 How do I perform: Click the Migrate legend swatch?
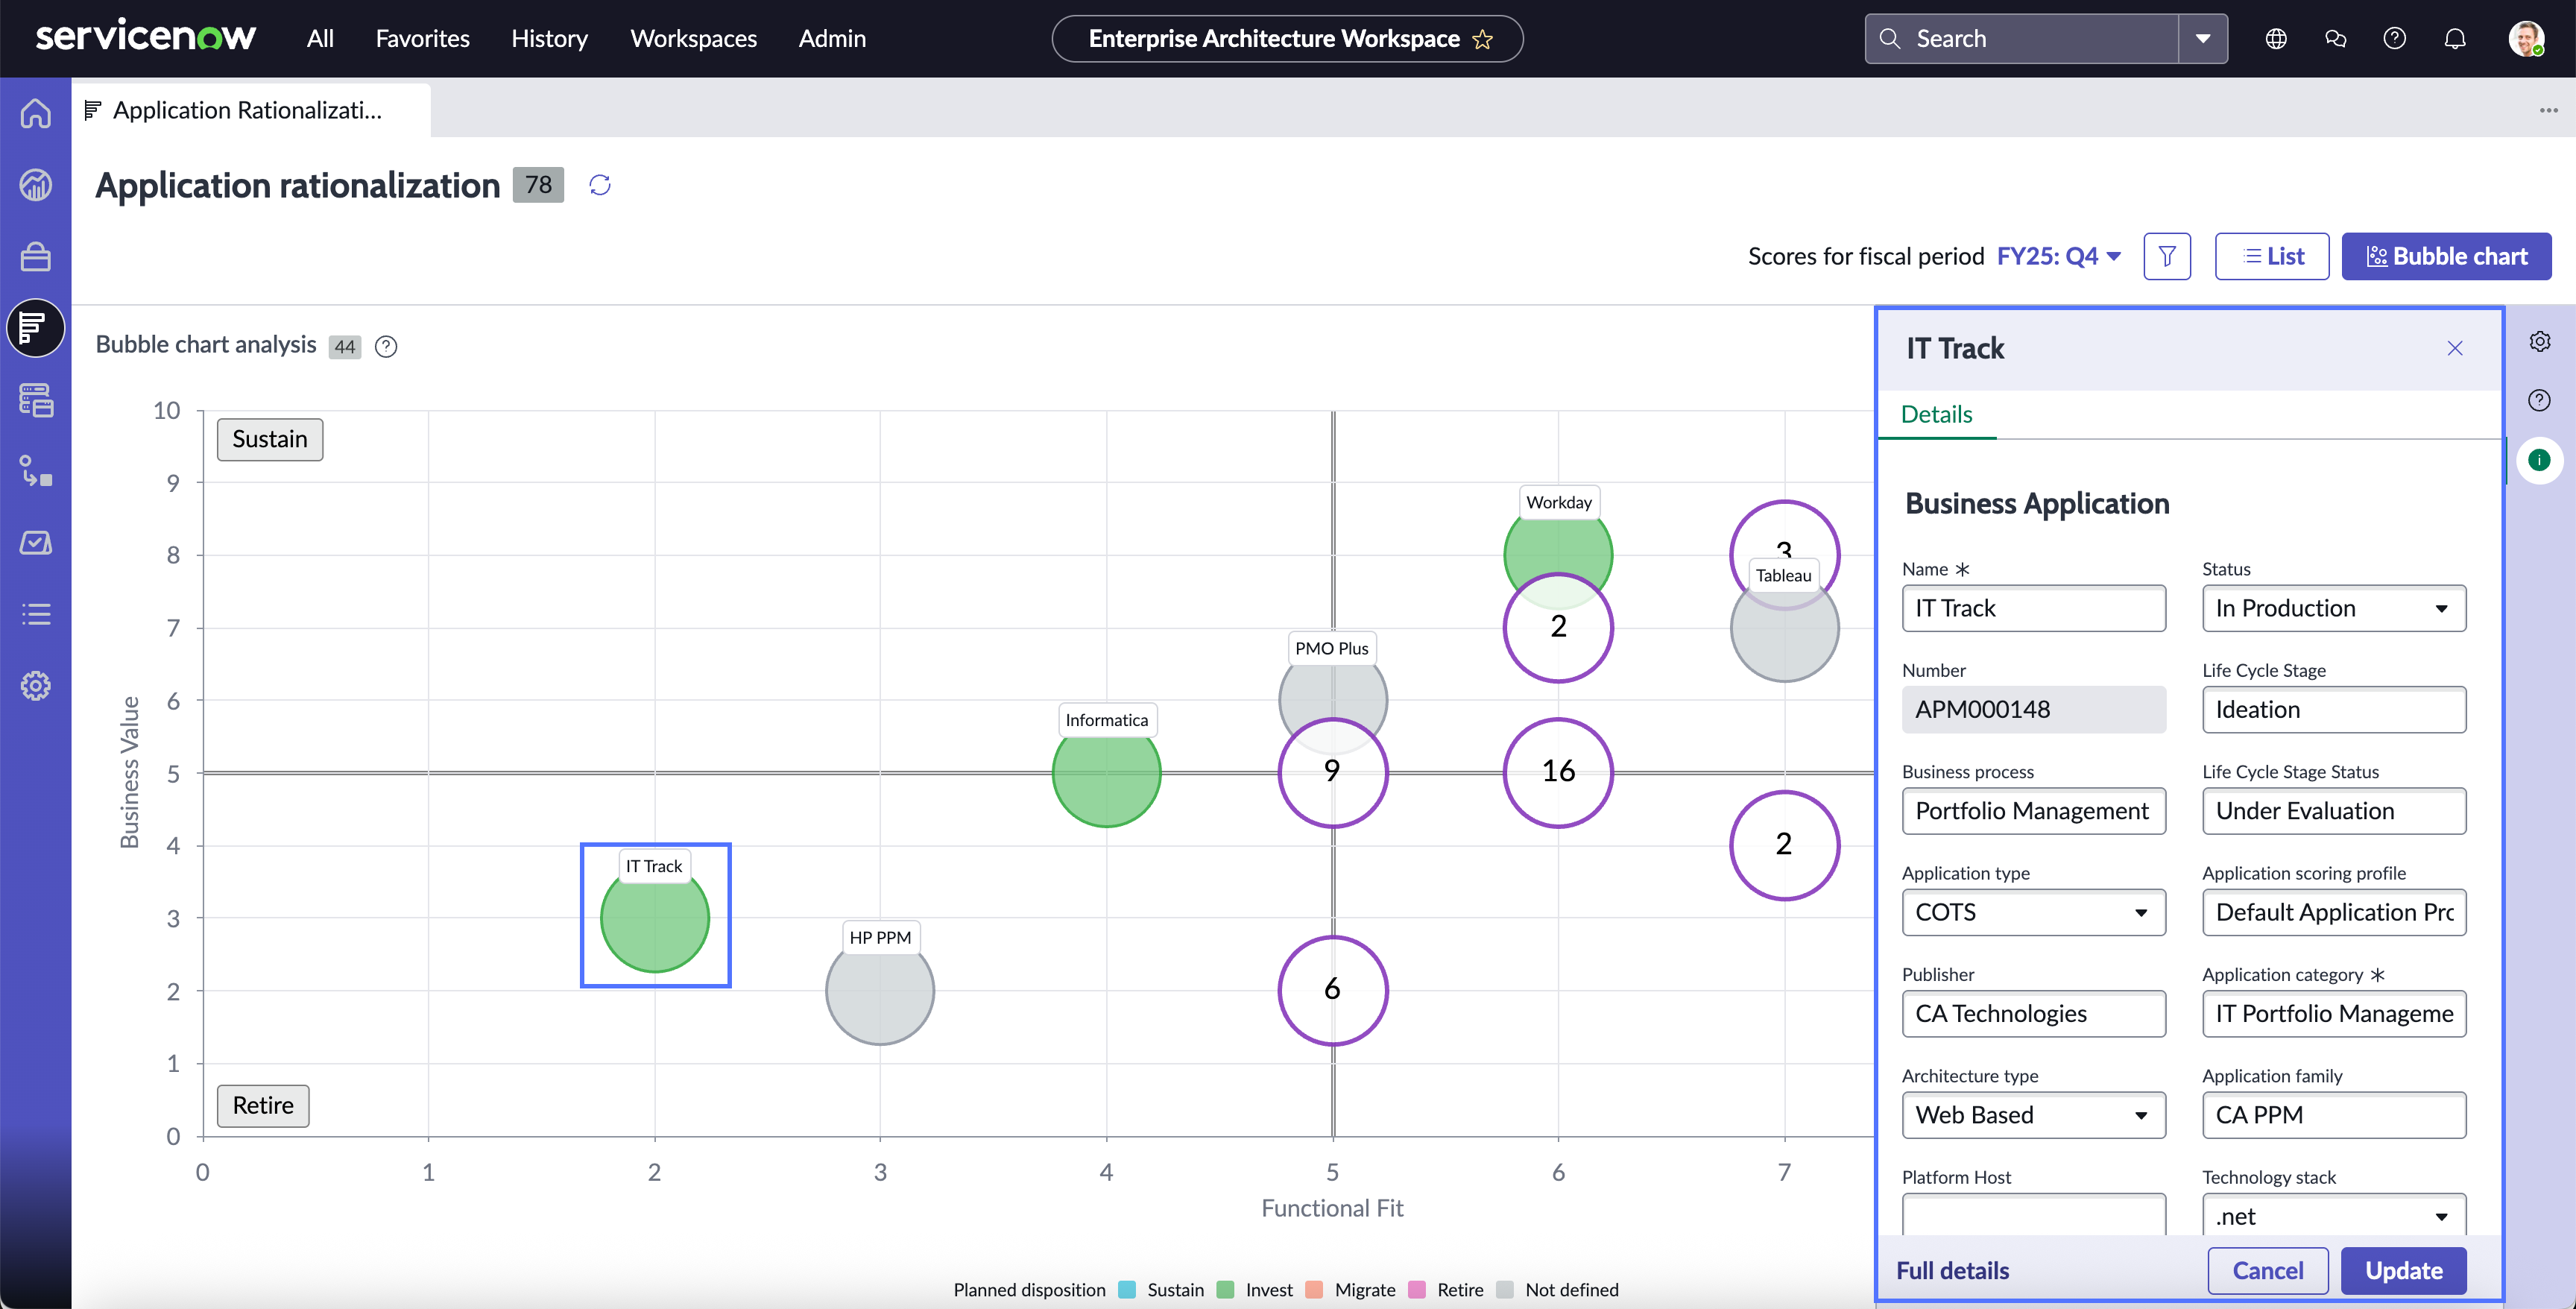tap(1315, 1290)
